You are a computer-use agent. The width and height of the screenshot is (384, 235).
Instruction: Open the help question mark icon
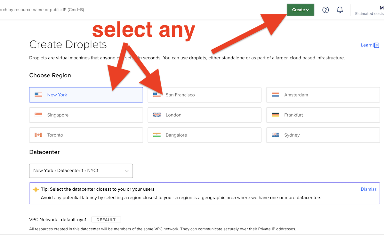[325, 10]
